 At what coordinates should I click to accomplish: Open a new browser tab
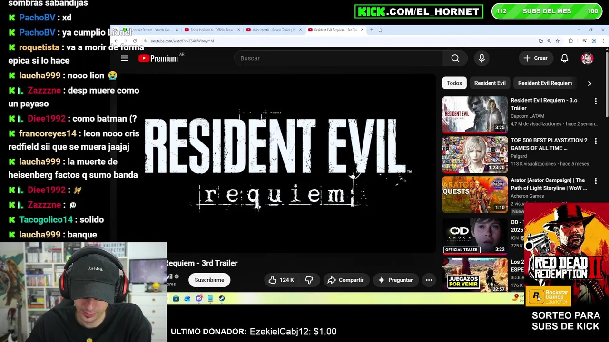click(x=372, y=30)
